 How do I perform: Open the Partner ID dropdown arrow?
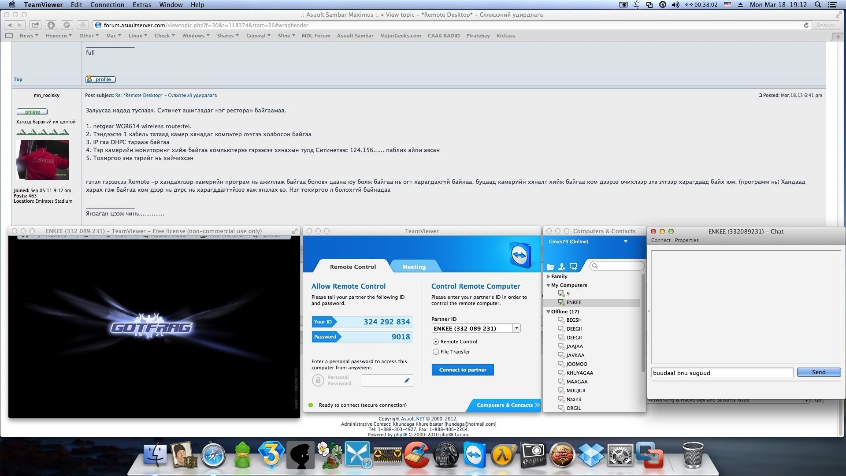(x=516, y=328)
